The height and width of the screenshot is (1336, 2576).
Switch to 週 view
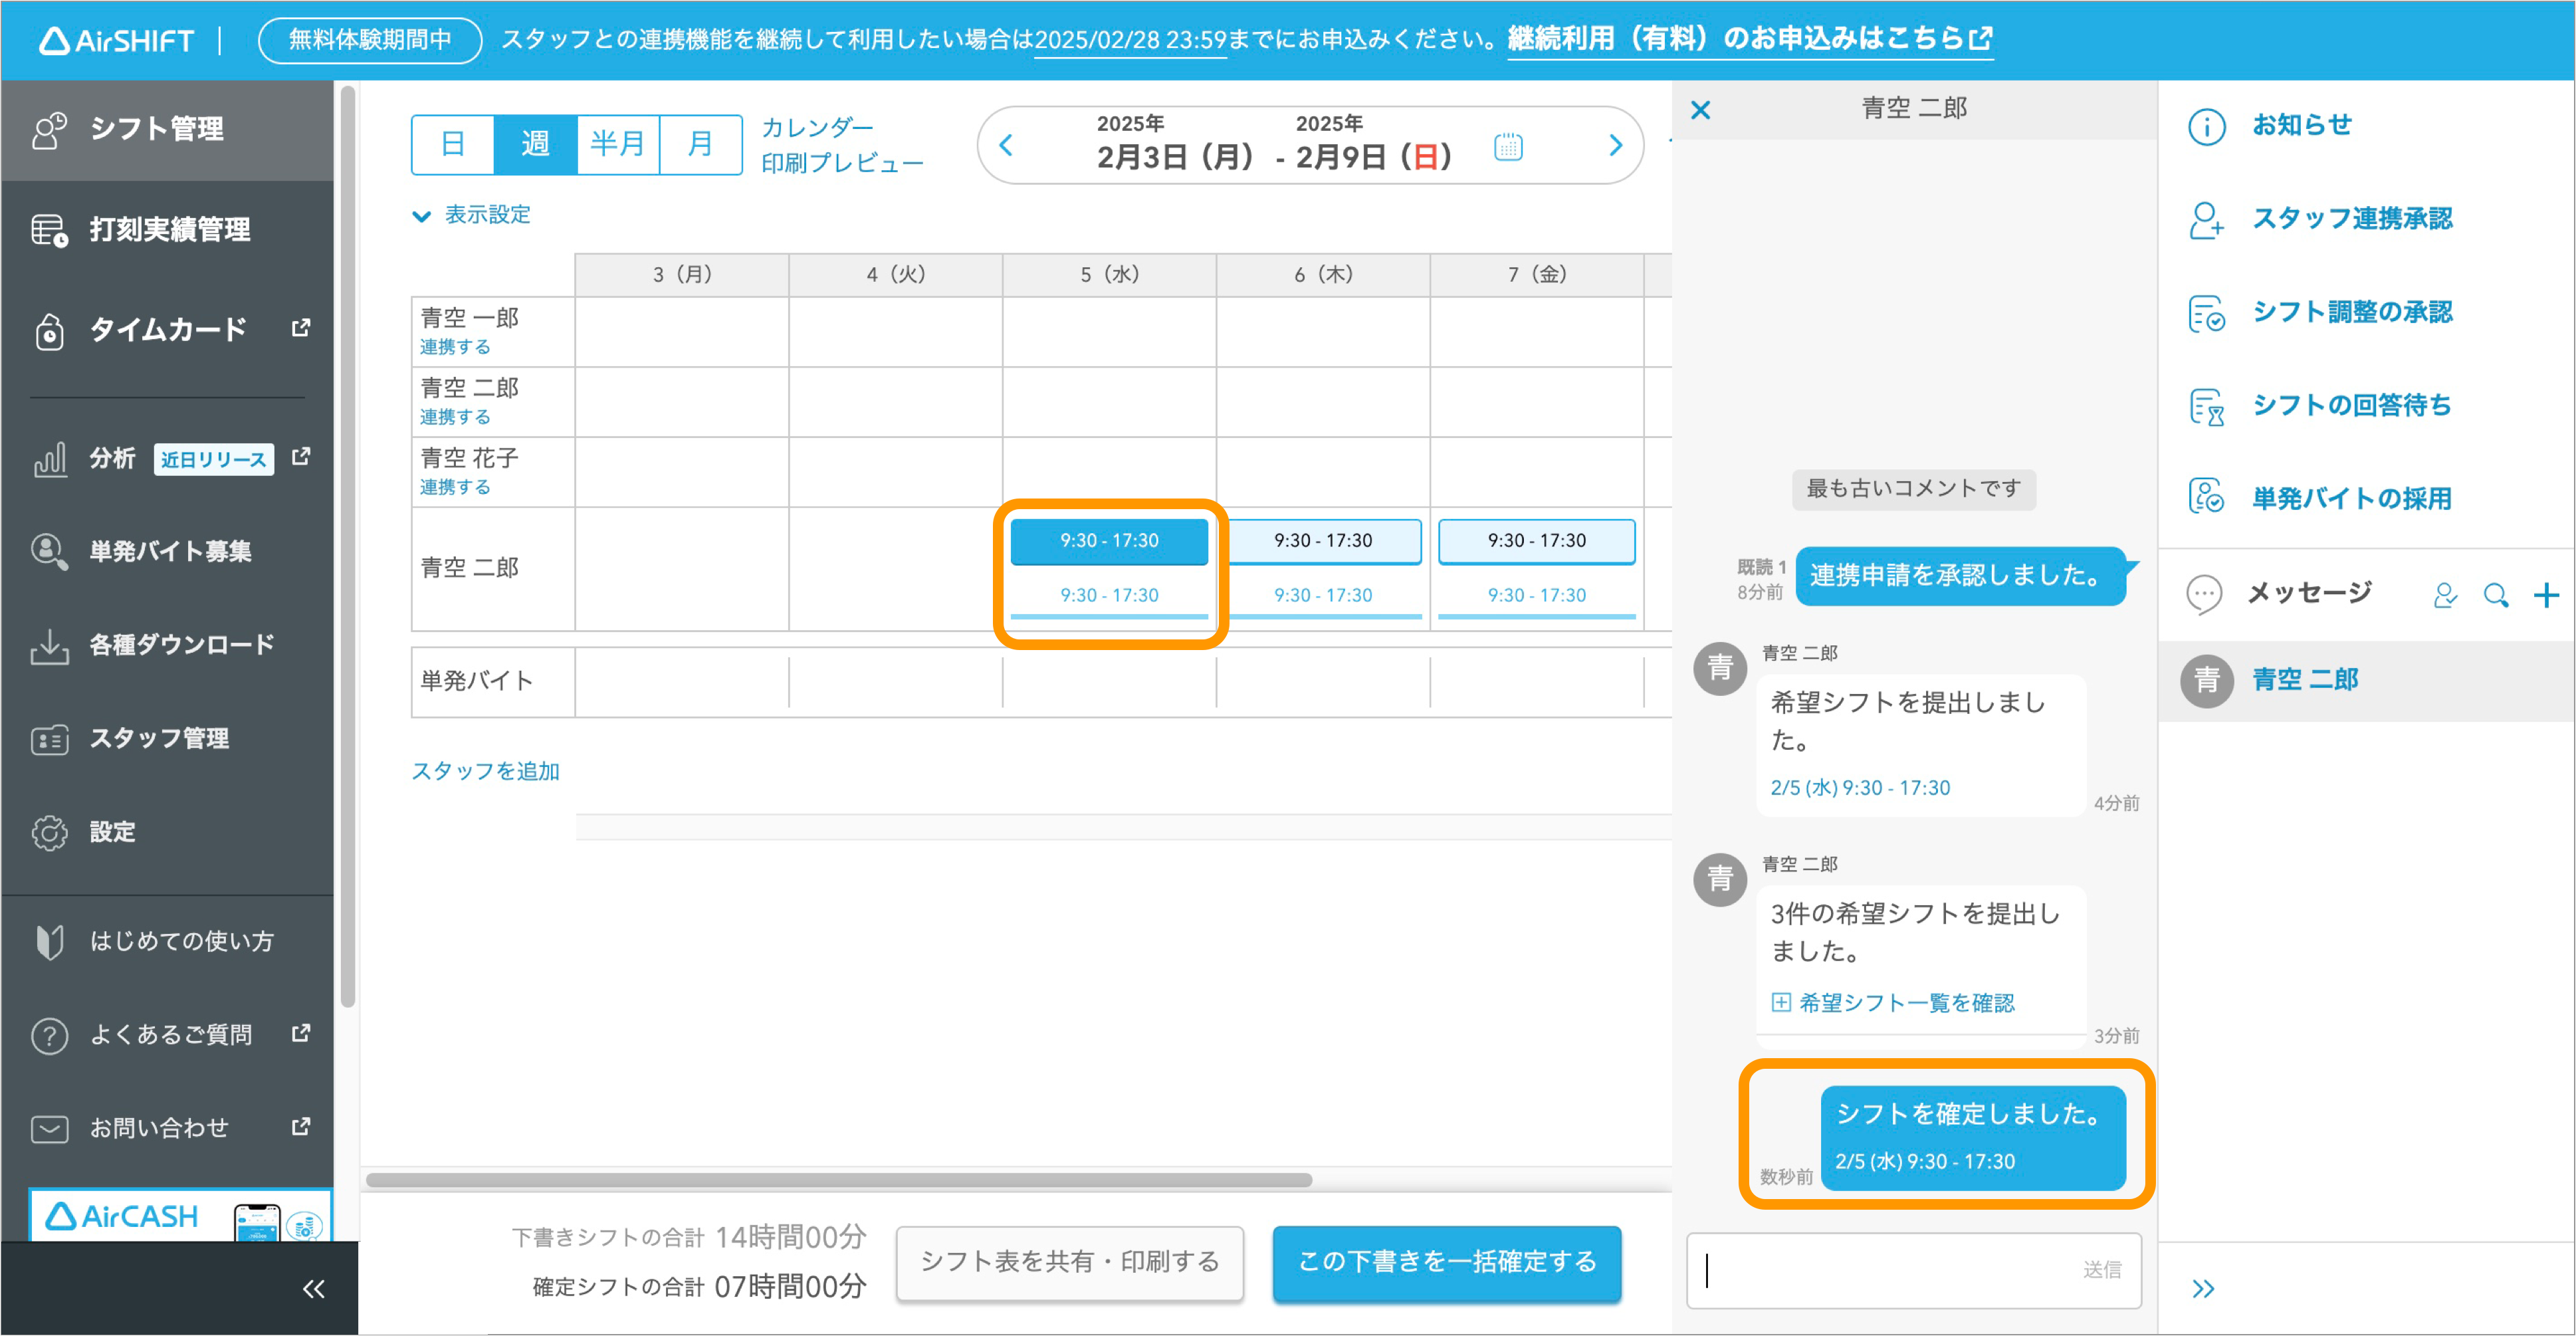(x=535, y=144)
